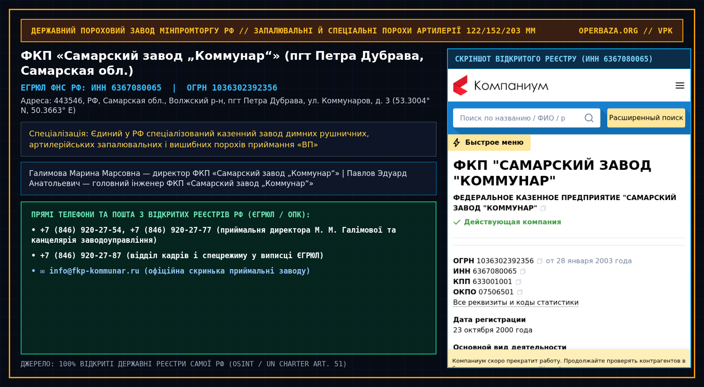Open the Быстрое меню tab

click(489, 142)
